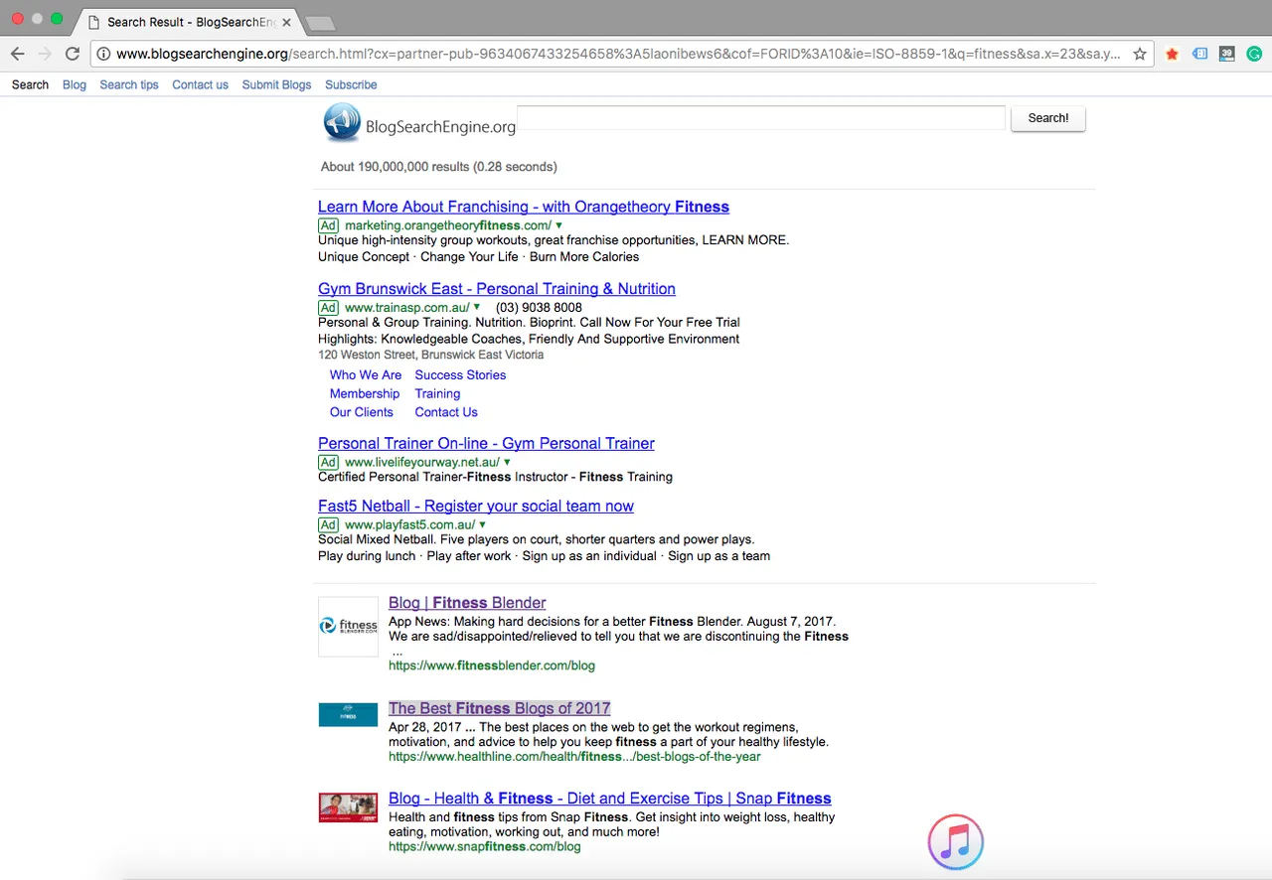Open the Our Clients sitelink
1272x880 pixels.
pyautogui.click(x=362, y=412)
